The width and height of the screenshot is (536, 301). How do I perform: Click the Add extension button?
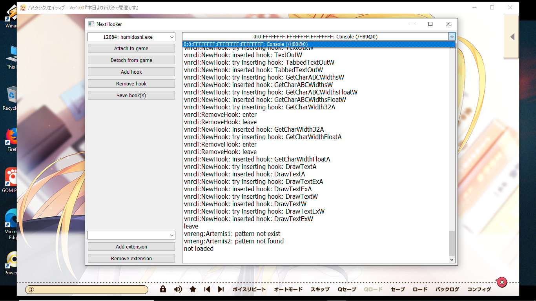point(131,247)
